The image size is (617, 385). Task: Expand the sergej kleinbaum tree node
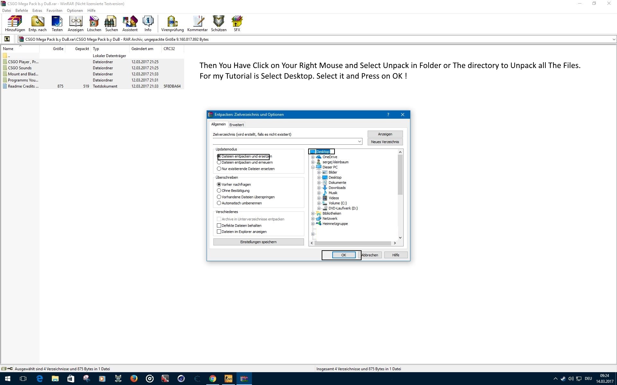[x=313, y=162]
